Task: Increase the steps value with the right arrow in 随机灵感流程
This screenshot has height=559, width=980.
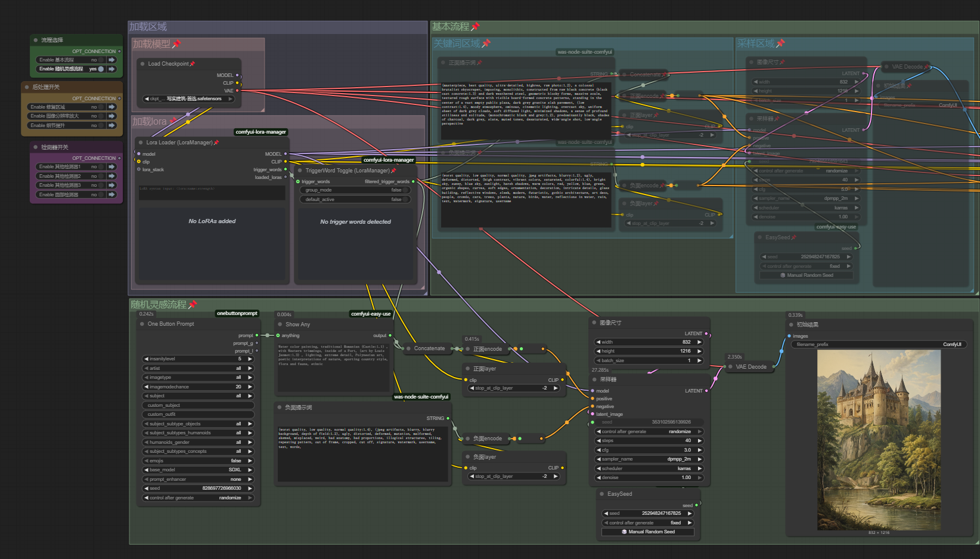Action: pyautogui.click(x=700, y=441)
